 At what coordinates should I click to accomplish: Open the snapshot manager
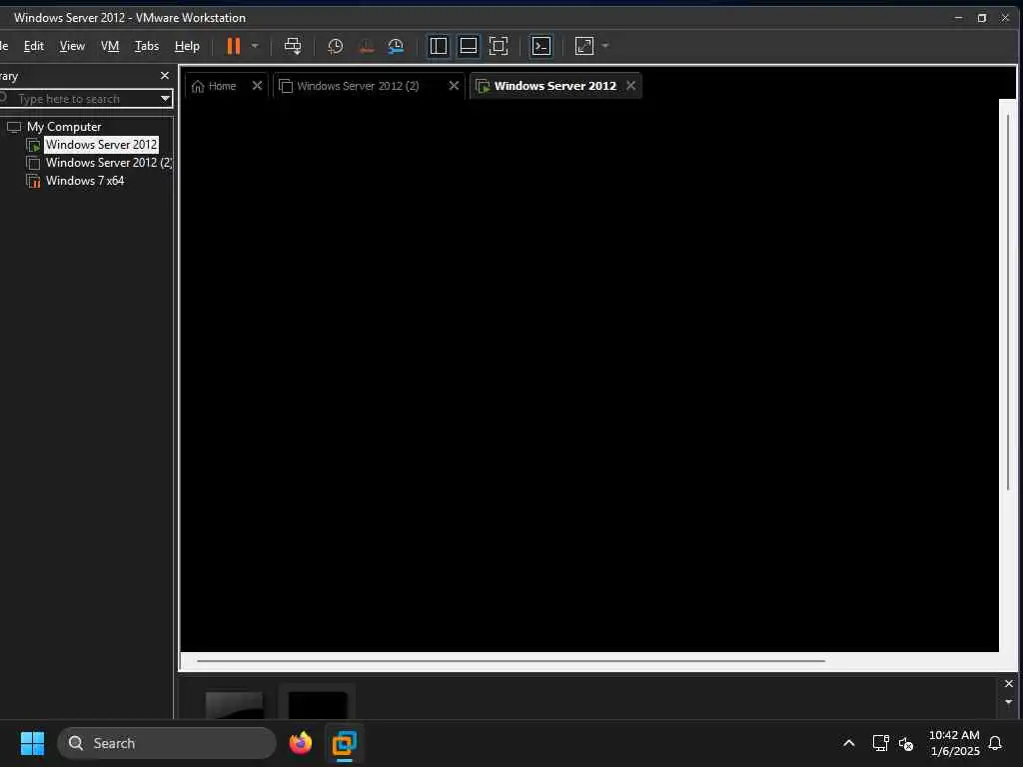tap(396, 46)
